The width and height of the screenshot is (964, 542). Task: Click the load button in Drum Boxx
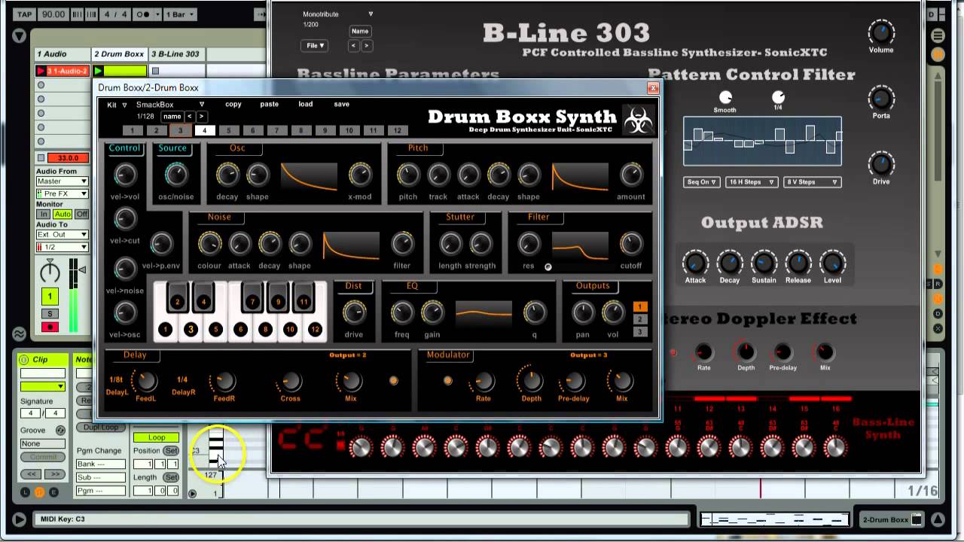(305, 105)
